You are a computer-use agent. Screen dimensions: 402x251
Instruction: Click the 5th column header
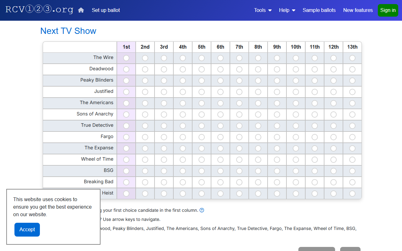click(x=202, y=47)
